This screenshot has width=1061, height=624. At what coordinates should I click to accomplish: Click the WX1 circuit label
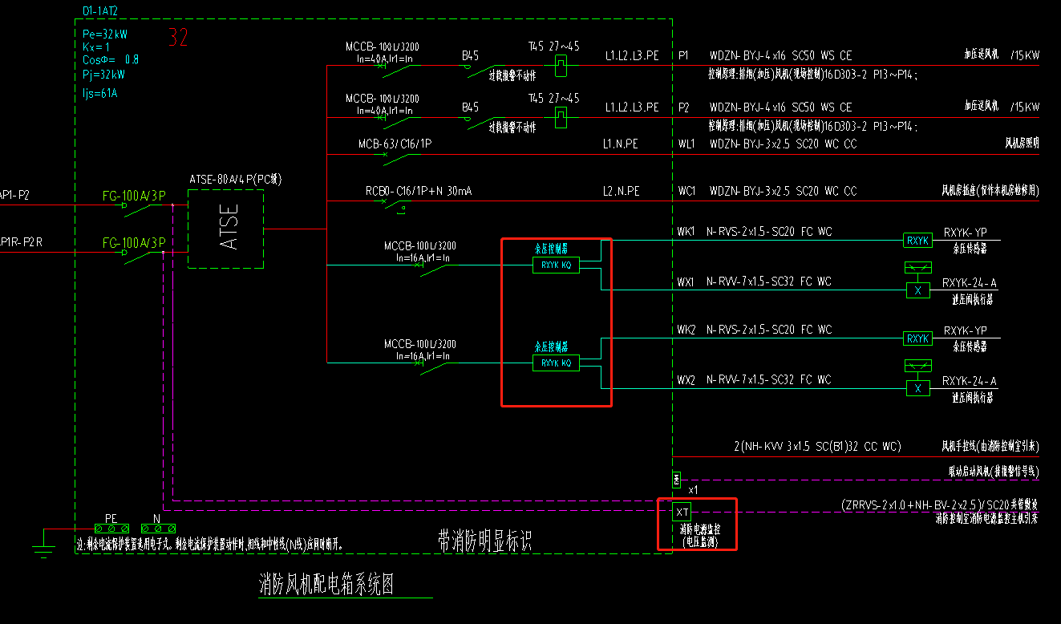[686, 282]
